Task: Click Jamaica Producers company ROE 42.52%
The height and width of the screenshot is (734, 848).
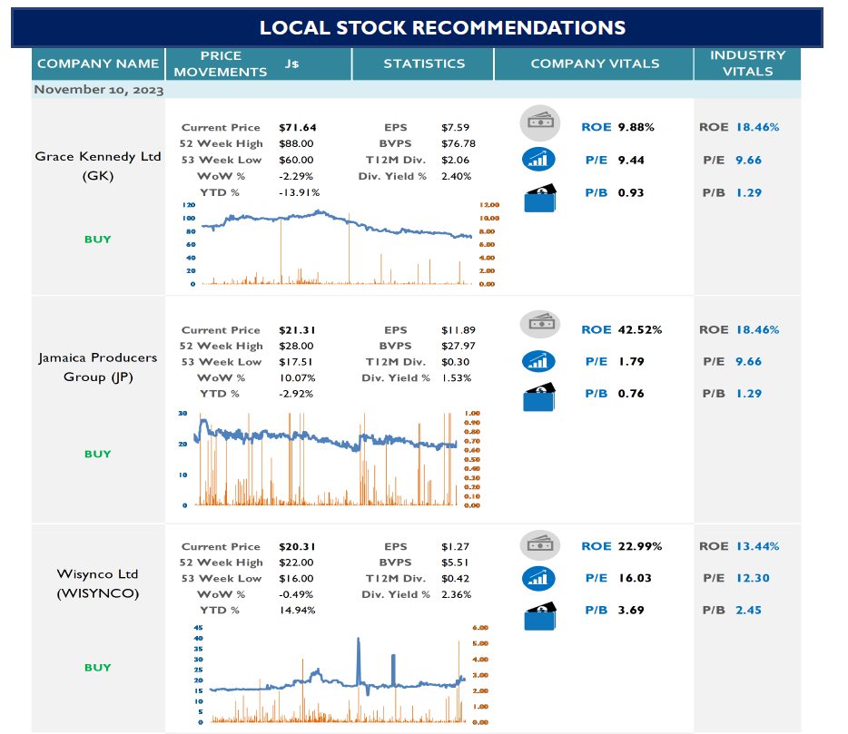Action: 640,329
